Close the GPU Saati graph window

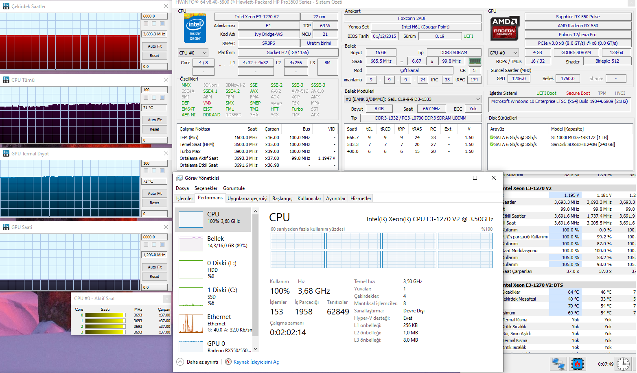point(166,227)
